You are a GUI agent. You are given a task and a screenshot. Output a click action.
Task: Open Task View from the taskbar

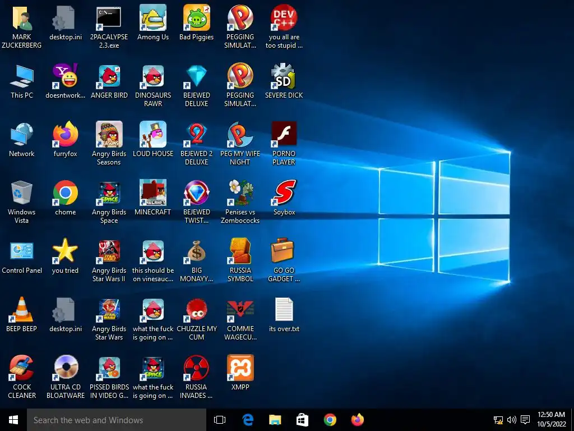pyautogui.click(x=220, y=420)
